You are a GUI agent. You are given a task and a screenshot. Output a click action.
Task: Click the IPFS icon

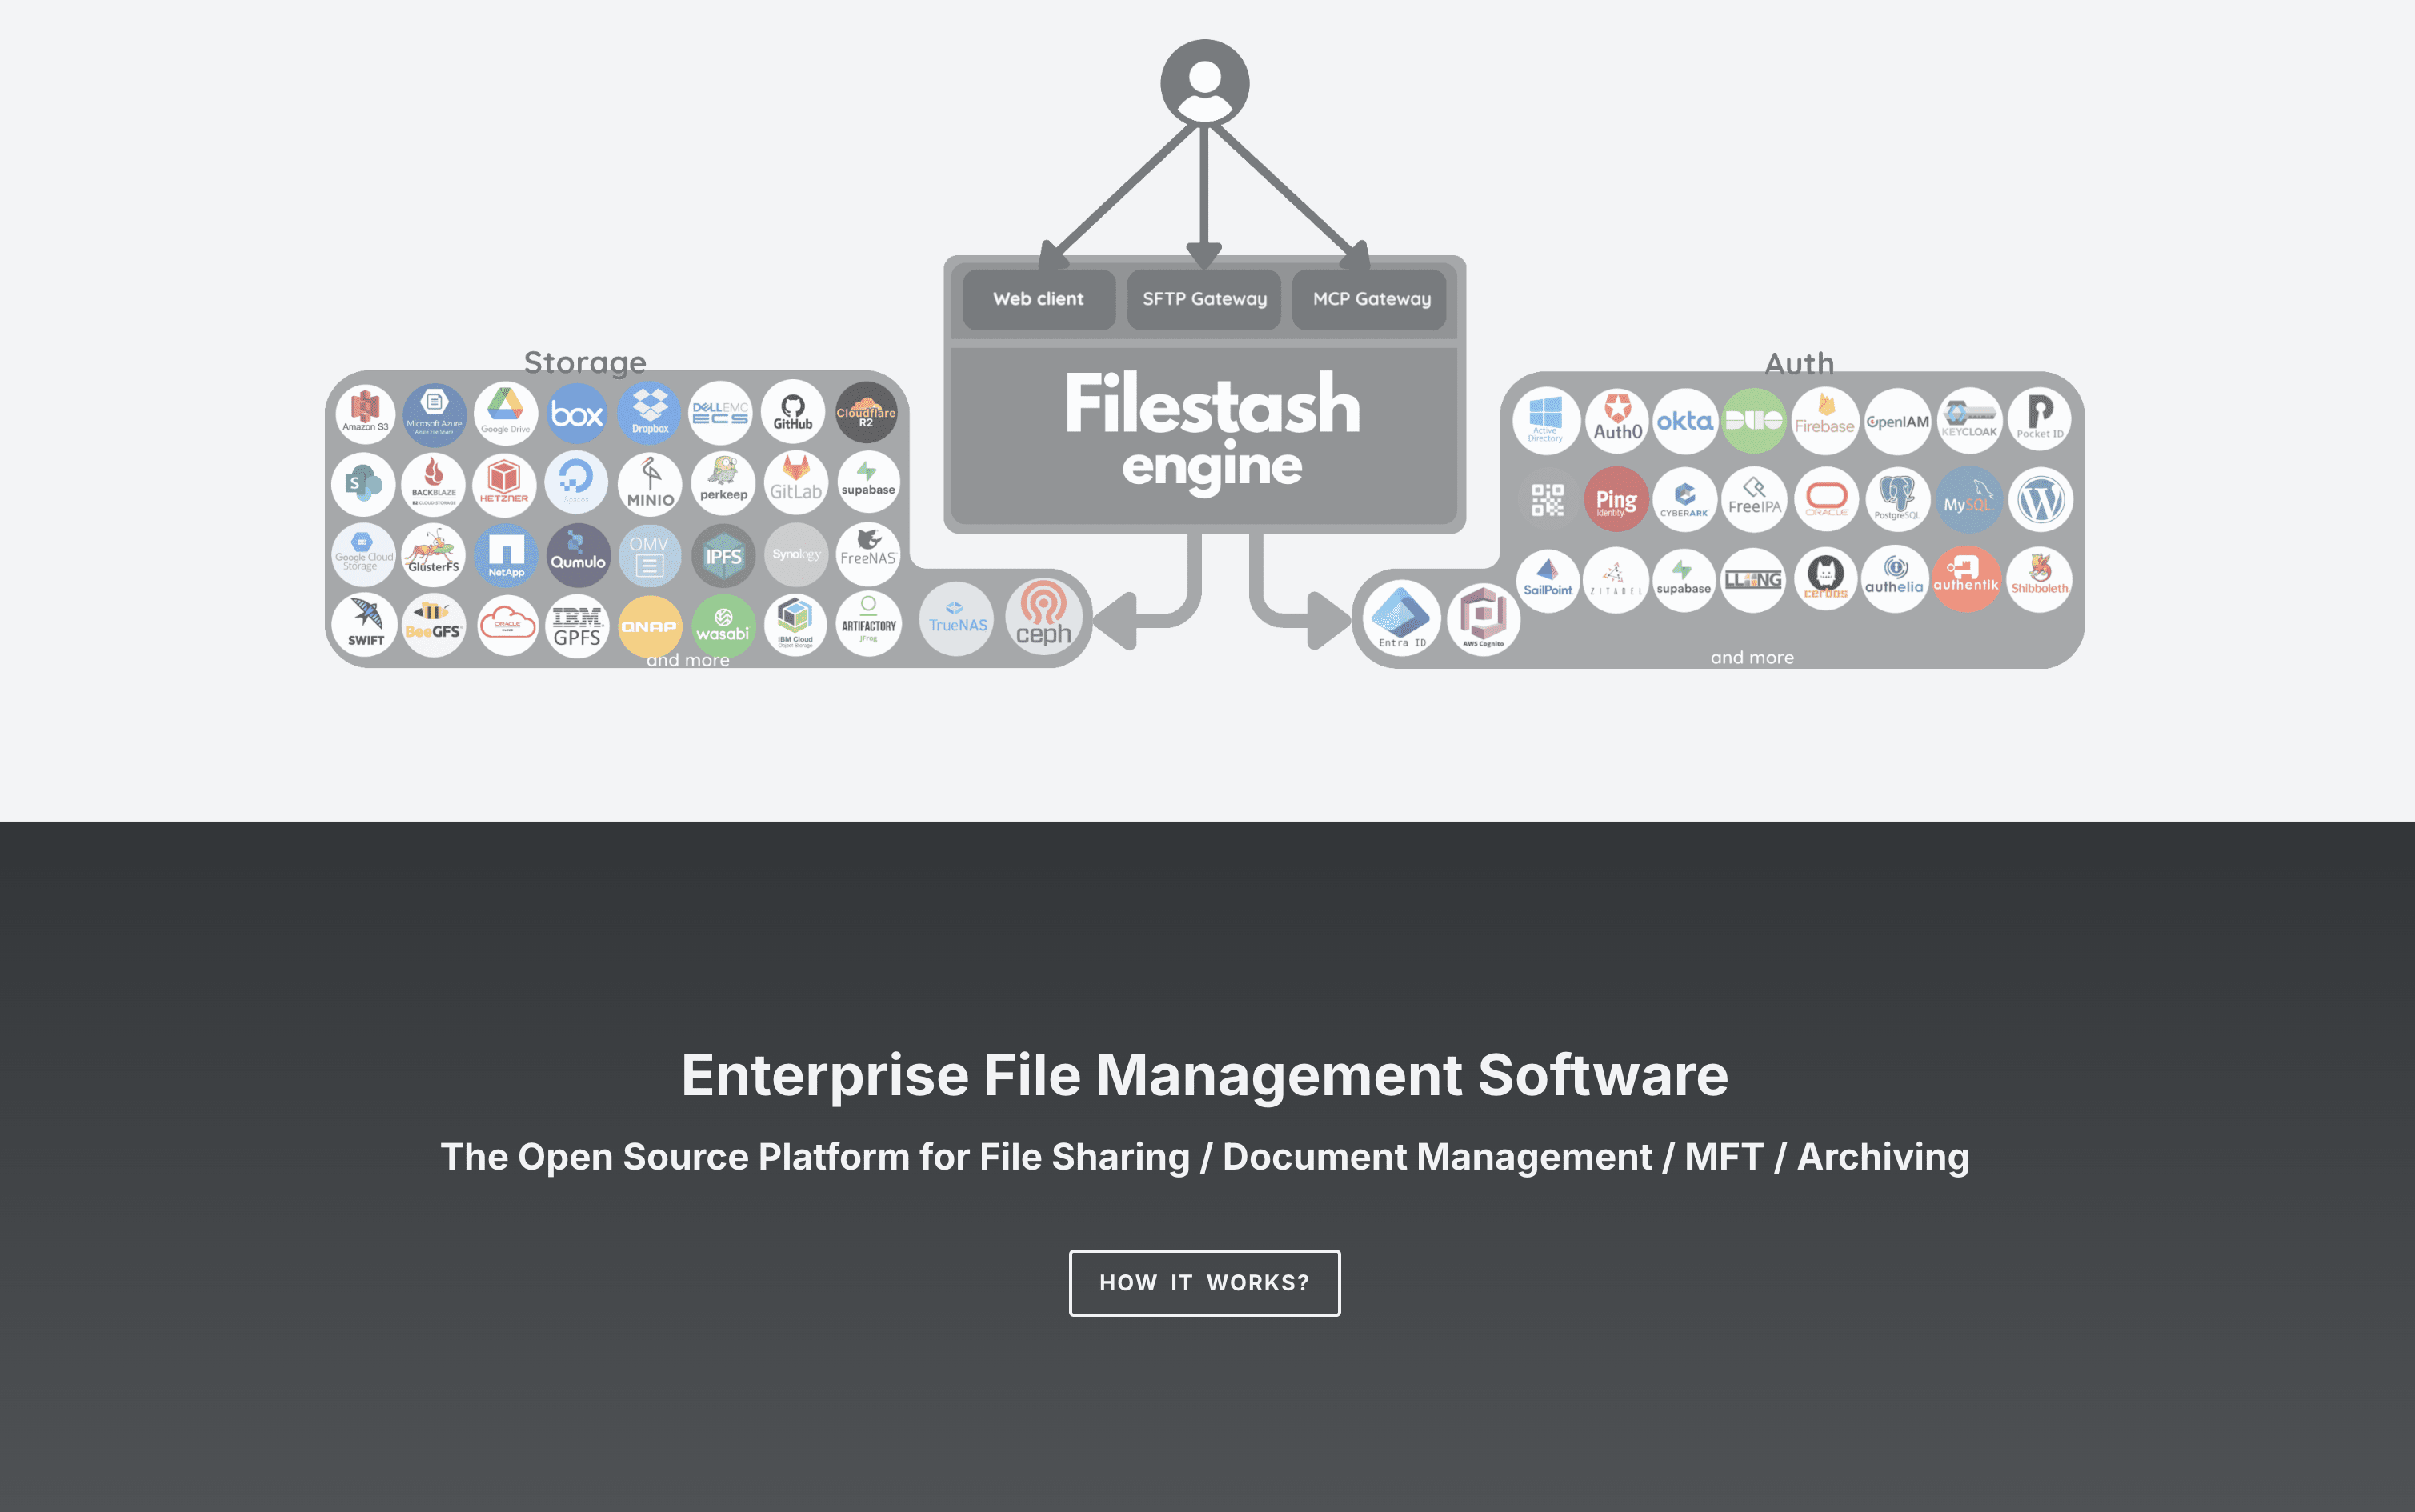pos(723,555)
